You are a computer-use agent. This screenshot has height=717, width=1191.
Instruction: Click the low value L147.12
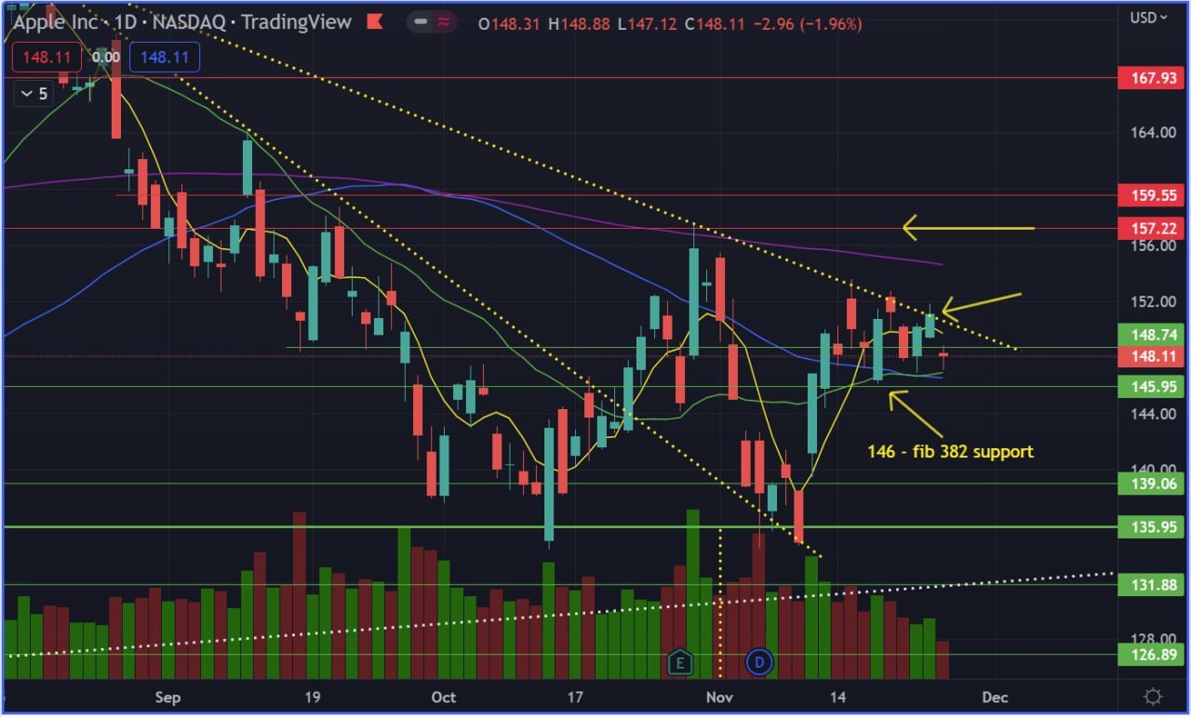pyautogui.click(x=648, y=23)
